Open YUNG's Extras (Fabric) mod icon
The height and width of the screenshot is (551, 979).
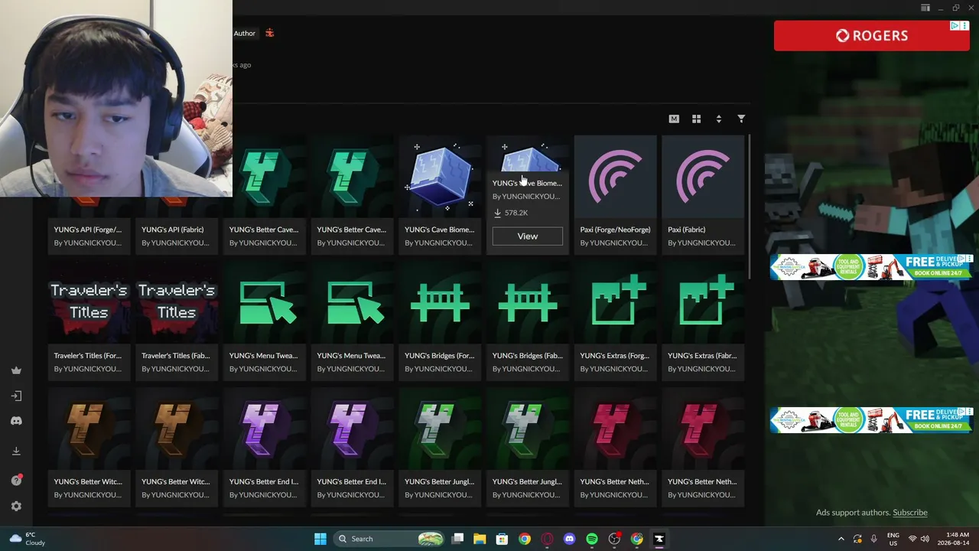[x=704, y=304]
